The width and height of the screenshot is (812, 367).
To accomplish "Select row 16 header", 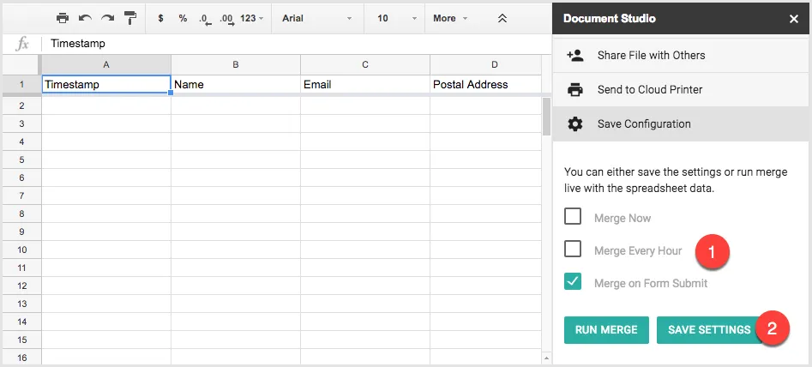I will click(21, 358).
